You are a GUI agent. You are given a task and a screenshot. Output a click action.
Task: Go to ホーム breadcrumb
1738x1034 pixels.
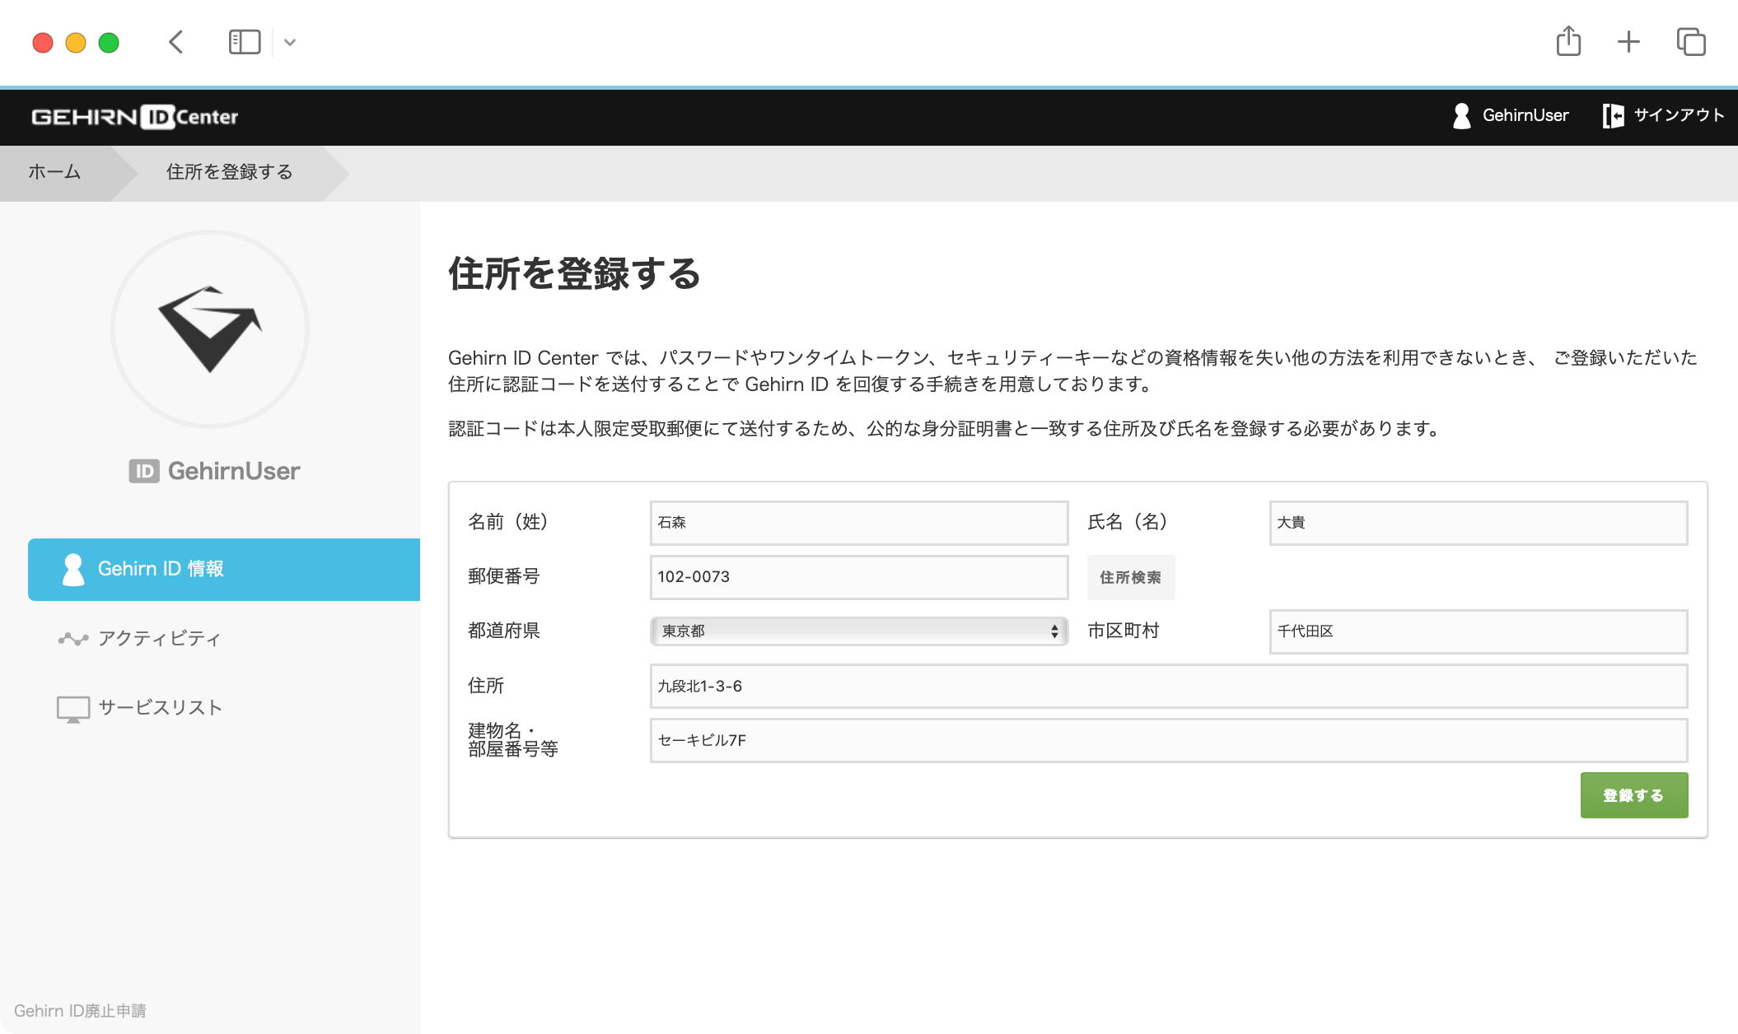point(54,172)
